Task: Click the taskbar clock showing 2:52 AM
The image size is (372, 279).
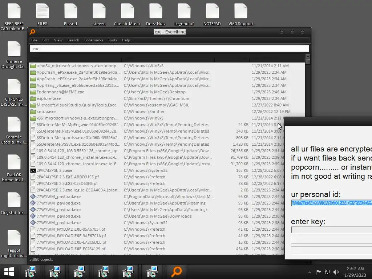Action: point(355,272)
